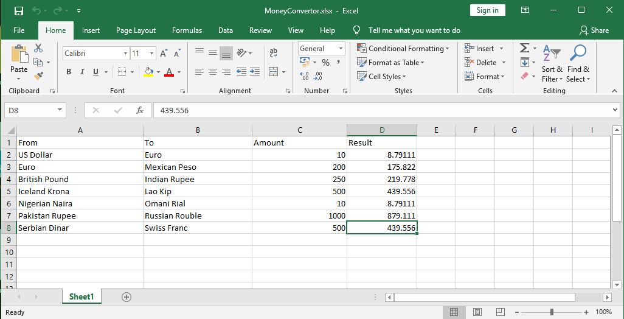Click the Increase Font Size icon
Screen dimensions: 624x319
point(163,54)
